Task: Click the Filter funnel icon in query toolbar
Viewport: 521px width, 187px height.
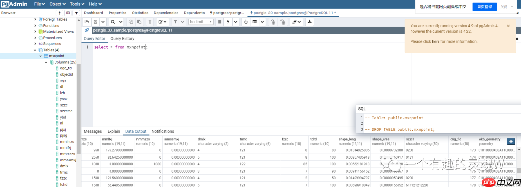Action: tap(175, 22)
